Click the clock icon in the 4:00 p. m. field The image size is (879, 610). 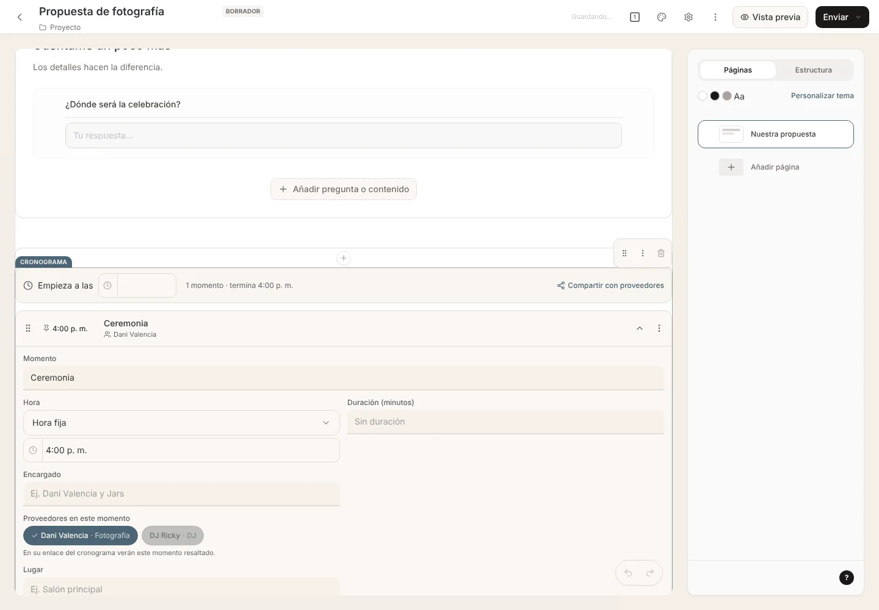33,450
